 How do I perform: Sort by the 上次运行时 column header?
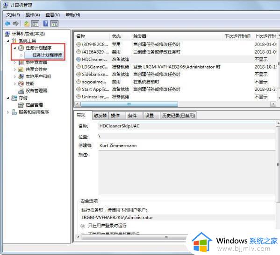pyautogui.click(x=265, y=36)
